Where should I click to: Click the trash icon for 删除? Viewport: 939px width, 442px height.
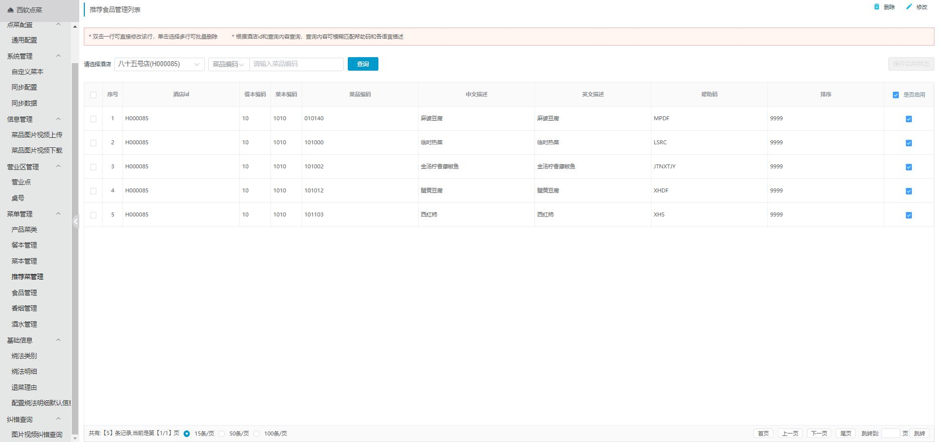[877, 7]
